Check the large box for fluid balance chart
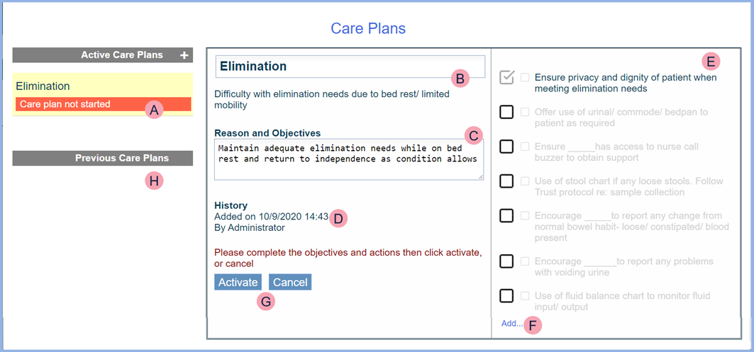Viewport: 754px width, 352px height. point(506,296)
